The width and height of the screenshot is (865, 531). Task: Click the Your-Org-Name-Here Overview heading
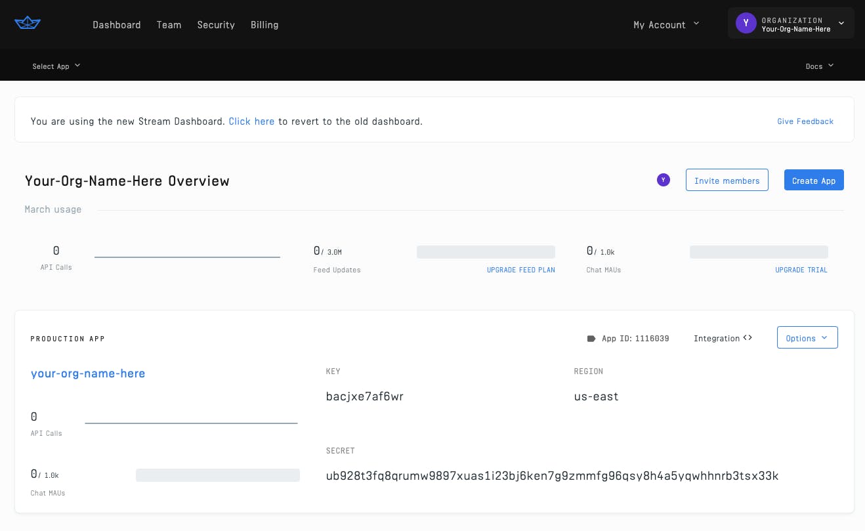tap(127, 181)
